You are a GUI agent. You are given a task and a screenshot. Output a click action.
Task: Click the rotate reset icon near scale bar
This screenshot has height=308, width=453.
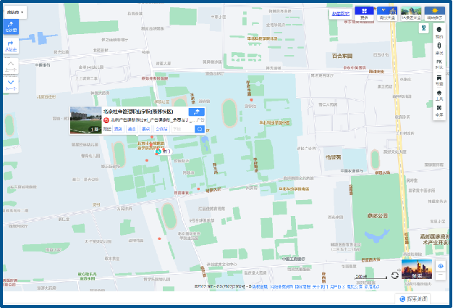pyautogui.click(x=394, y=275)
